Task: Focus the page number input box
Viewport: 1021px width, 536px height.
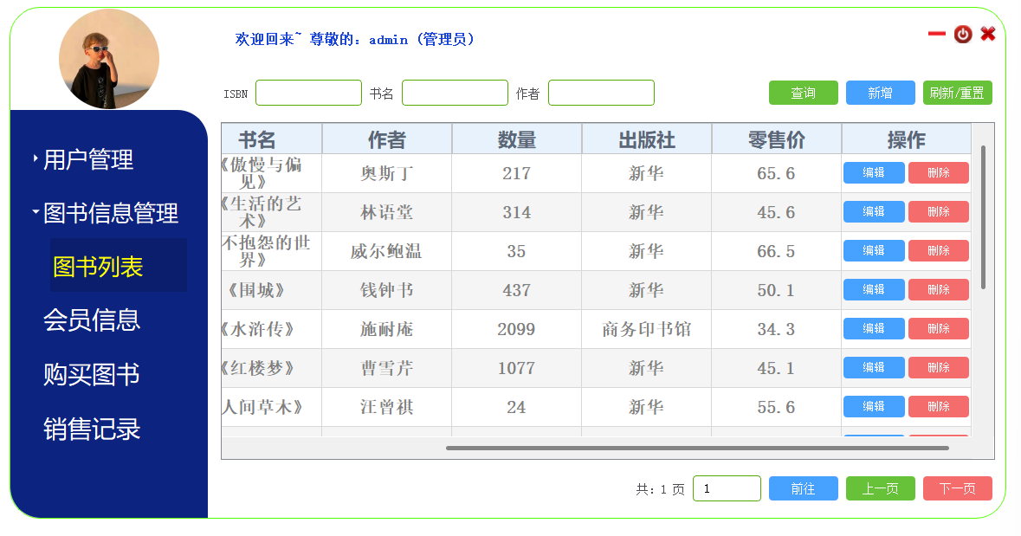Action: point(727,488)
